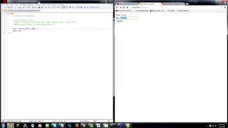
Task: Switch to the Upload your video YouTube tab
Action: (126, 4)
